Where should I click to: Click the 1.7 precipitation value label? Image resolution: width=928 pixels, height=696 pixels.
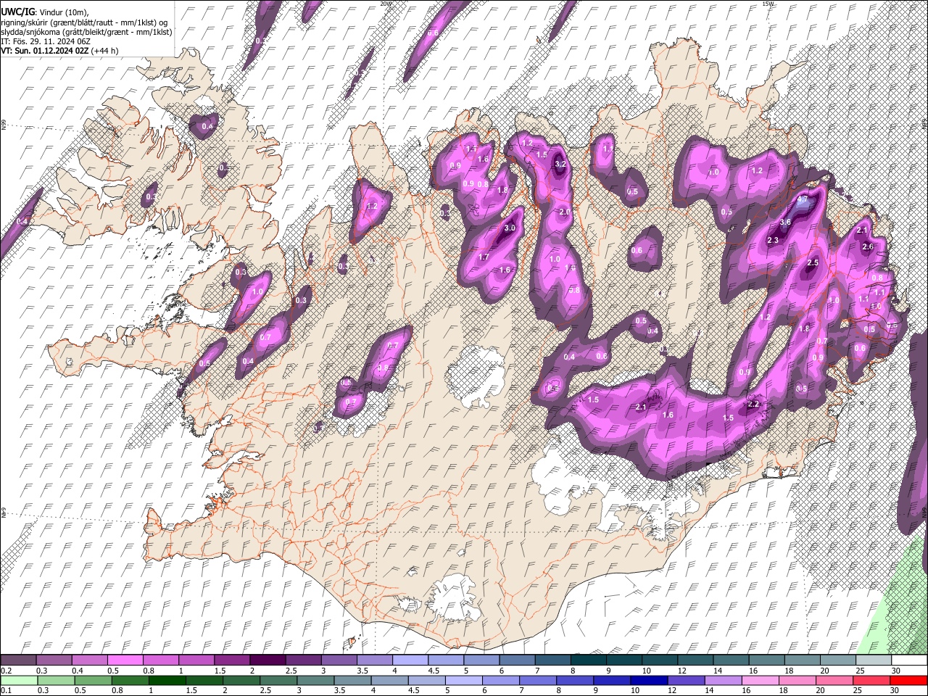484,257
